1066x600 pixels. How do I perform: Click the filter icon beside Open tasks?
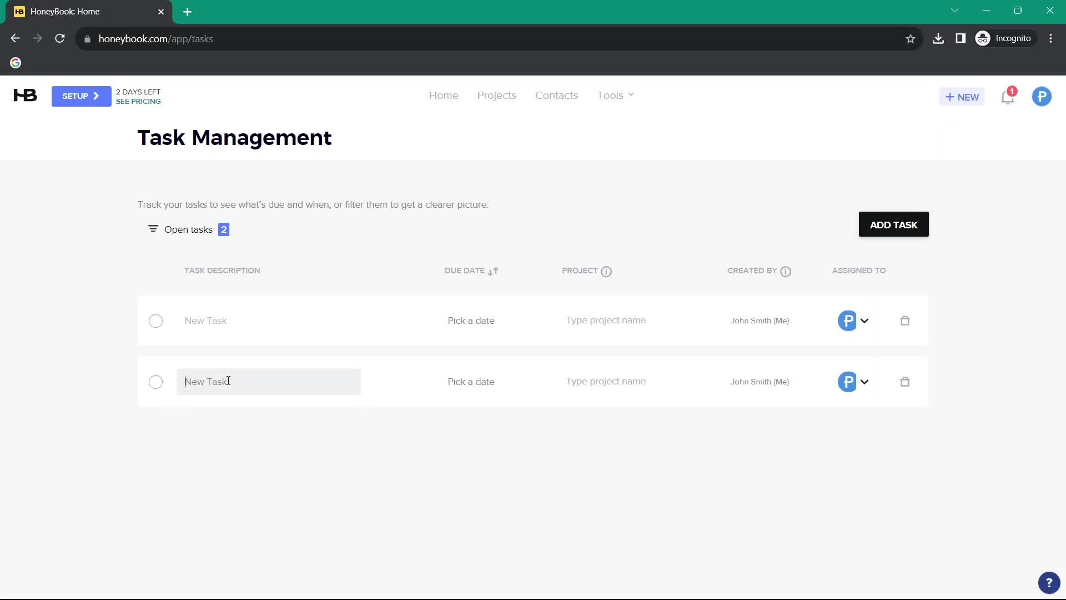153,229
